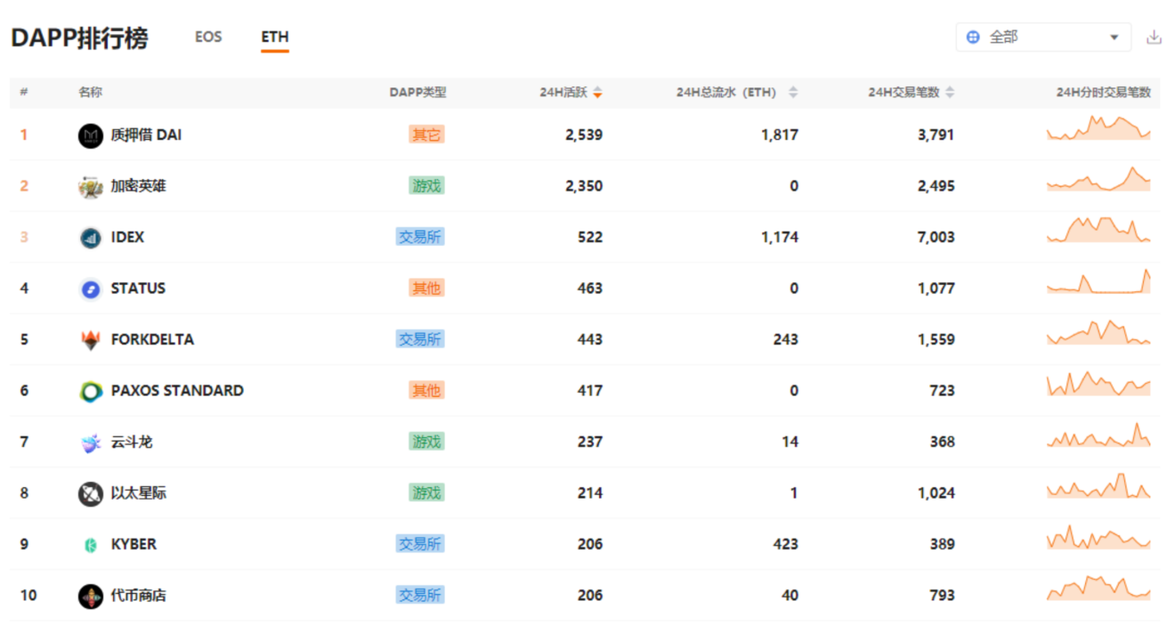Click the 交易所 tag for 代币商店
This screenshot has width=1175, height=626.
tap(420, 596)
